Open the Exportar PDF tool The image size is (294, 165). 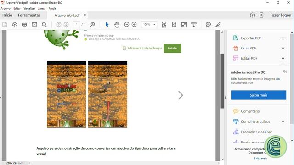pos(251,38)
